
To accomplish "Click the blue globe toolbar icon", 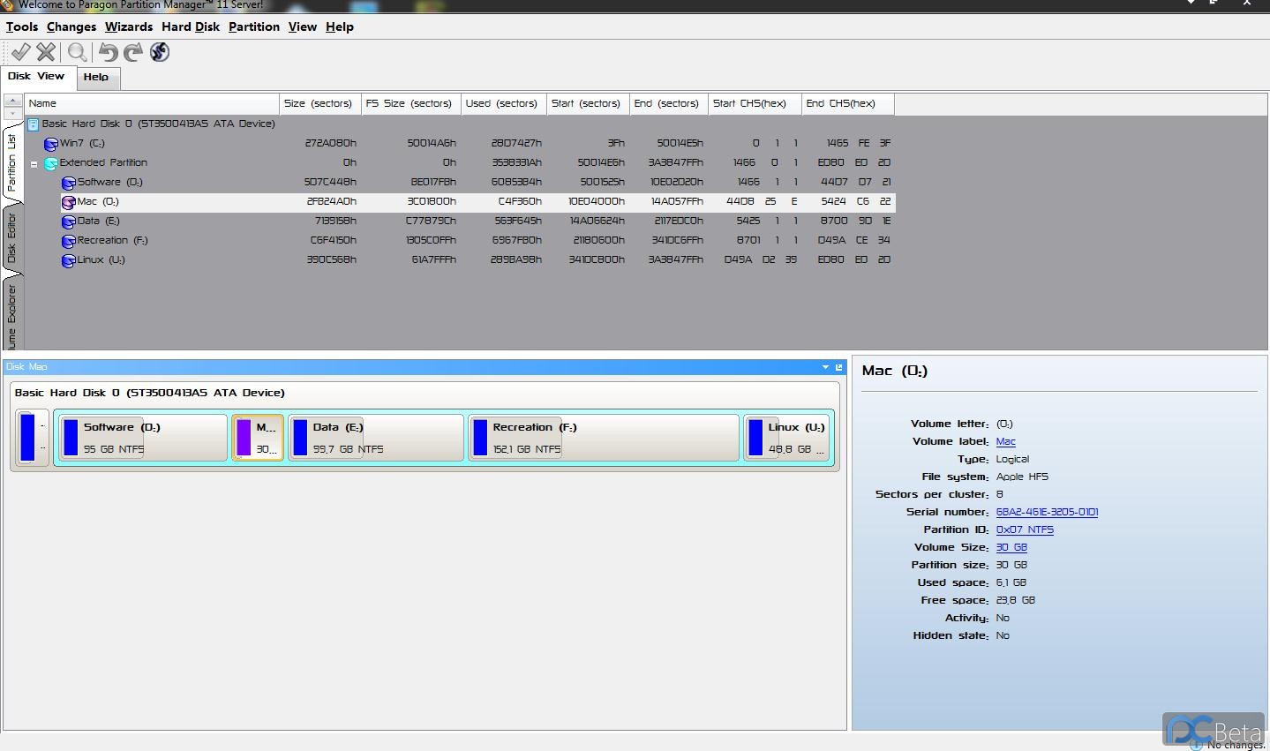I will [160, 52].
